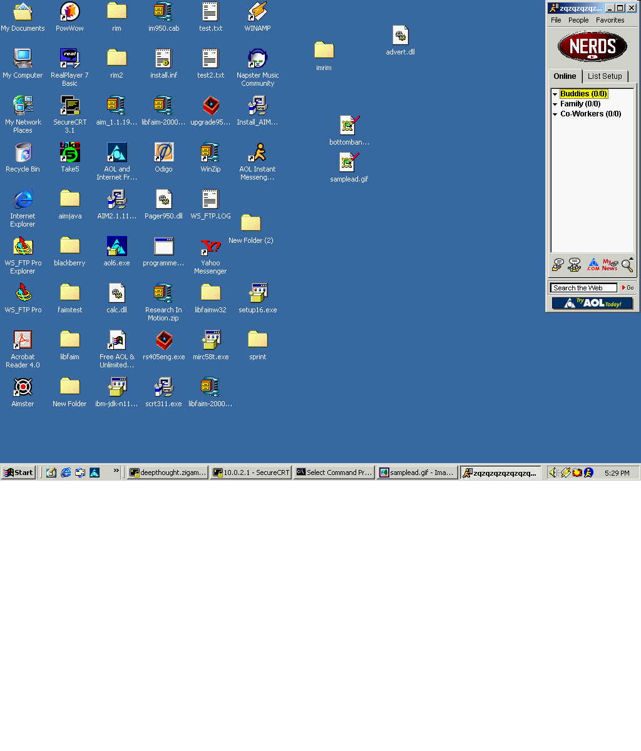The height and width of the screenshot is (751, 641).
Task: Launch AOL from the Quick Launch bar
Action: (x=95, y=473)
